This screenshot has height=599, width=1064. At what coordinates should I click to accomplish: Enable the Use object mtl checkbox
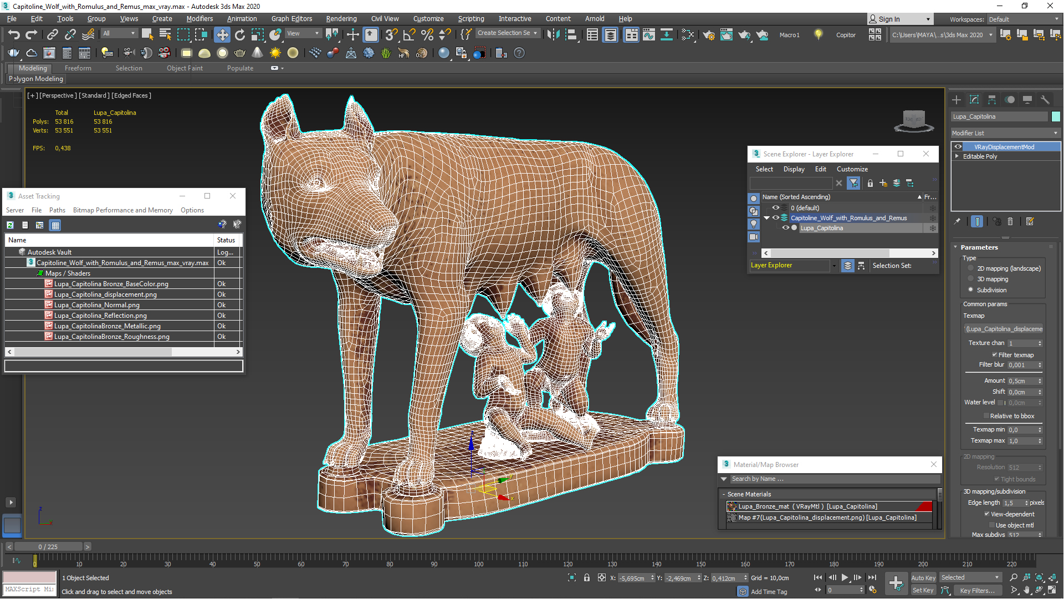point(992,525)
